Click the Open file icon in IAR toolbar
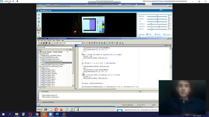The image size is (209, 117). pyautogui.click(x=41, y=43)
